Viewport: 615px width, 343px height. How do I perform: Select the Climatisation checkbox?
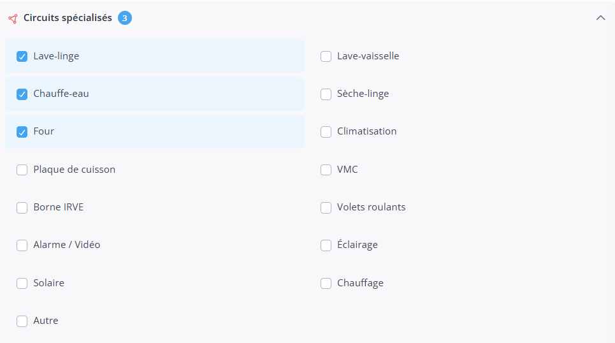click(x=326, y=132)
